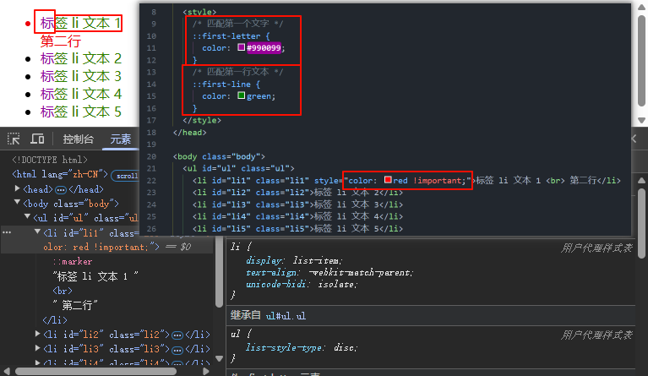This screenshot has width=648, height=376.
Task: Activate the inspect element picker icon
Action: pos(14,139)
